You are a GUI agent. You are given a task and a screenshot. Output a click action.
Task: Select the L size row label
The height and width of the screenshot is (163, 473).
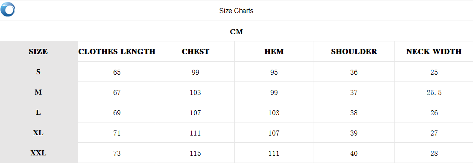point(38,113)
